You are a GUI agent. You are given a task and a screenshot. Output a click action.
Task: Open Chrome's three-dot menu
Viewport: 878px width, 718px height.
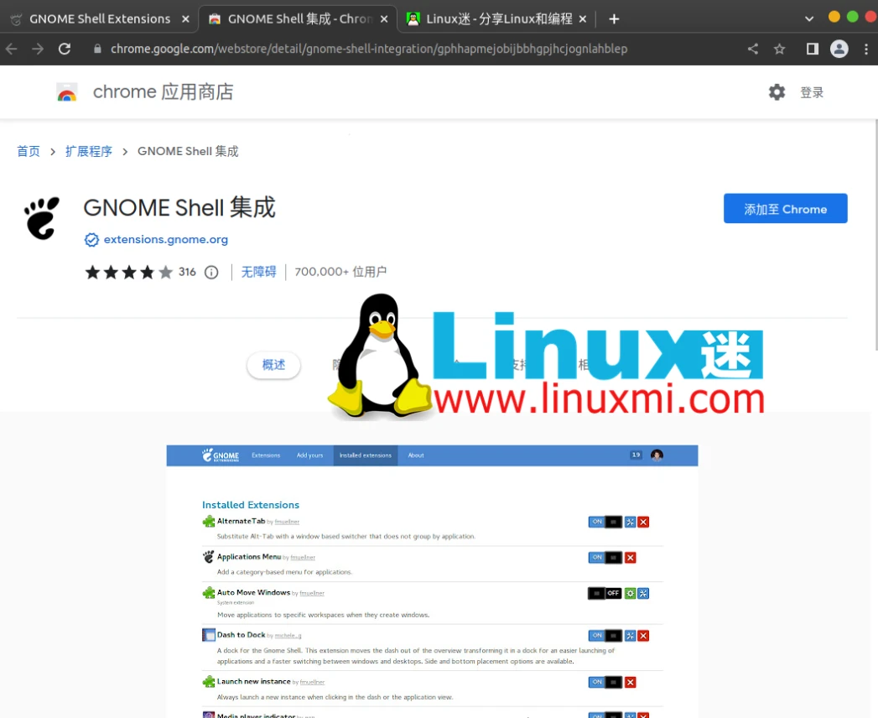[x=866, y=49]
